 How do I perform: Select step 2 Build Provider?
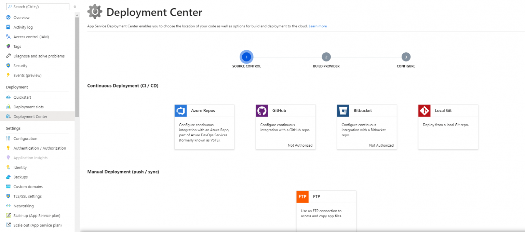[326, 57]
